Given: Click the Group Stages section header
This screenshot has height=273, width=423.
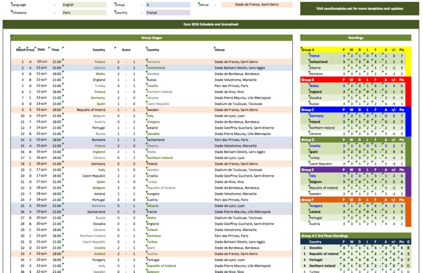Looking at the screenshot, I should tap(151, 38).
